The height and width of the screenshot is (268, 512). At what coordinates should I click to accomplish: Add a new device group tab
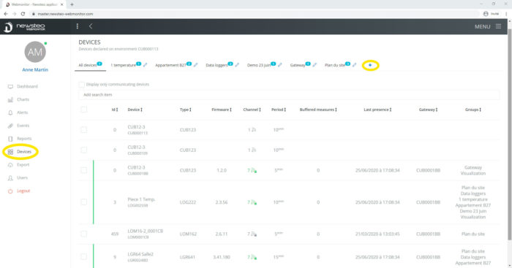coord(370,65)
